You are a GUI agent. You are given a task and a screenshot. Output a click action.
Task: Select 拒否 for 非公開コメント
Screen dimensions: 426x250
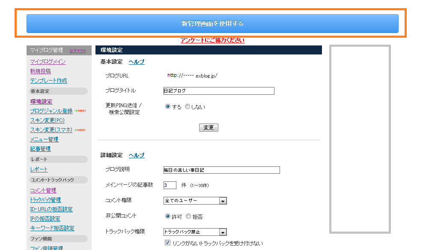pyautogui.click(x=188, y=216)
